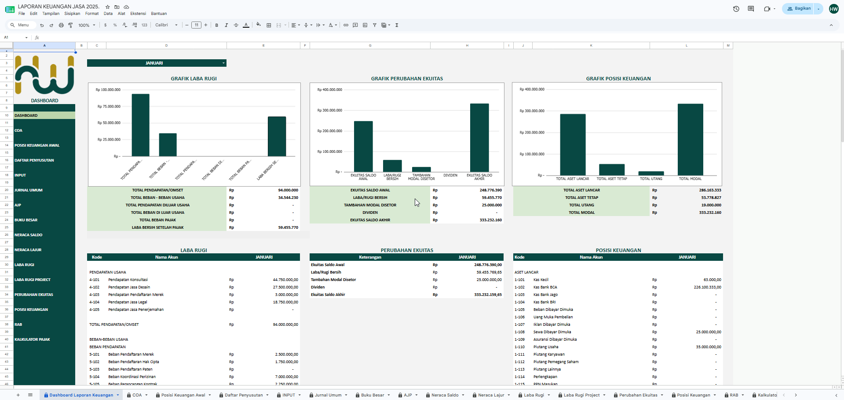Format the selection as percent
The image size is (844, 400).
pyautogui.click(x=115, y=25)
